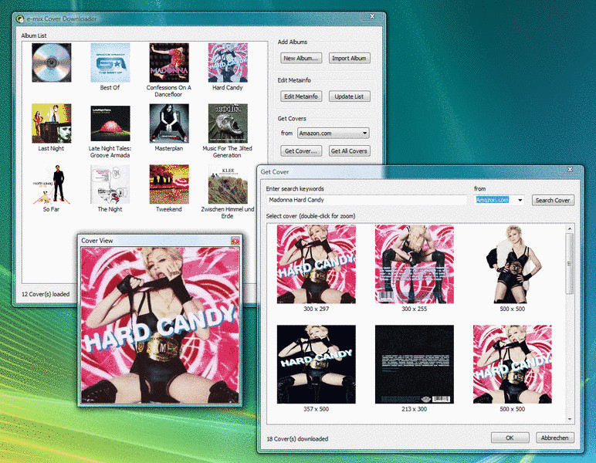Click the Get Cover... button
Image resolution: width=596 pixels, height=463 pixels.
coord(301,151)
